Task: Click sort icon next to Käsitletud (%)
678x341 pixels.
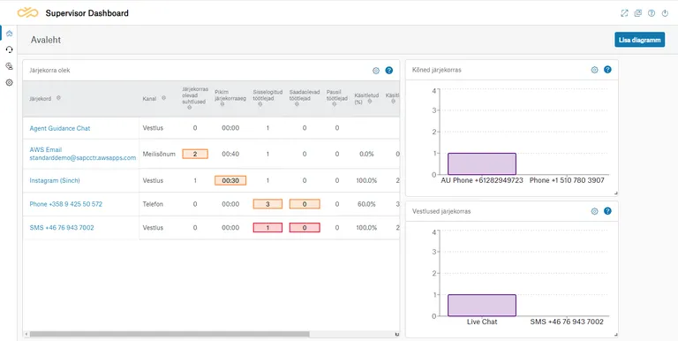Action: (x=370, y=102)
